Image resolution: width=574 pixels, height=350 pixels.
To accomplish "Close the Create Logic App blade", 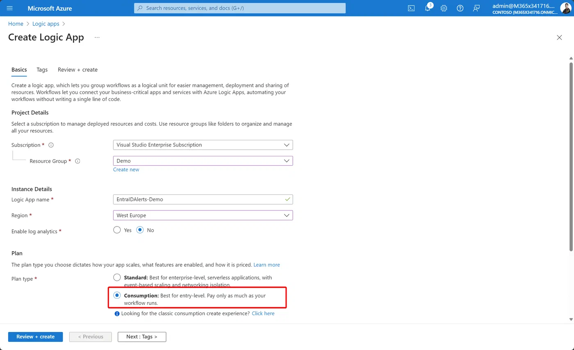I will tap(559, 37).
